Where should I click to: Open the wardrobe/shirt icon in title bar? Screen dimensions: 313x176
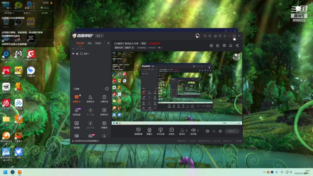[x=220, y=36]
